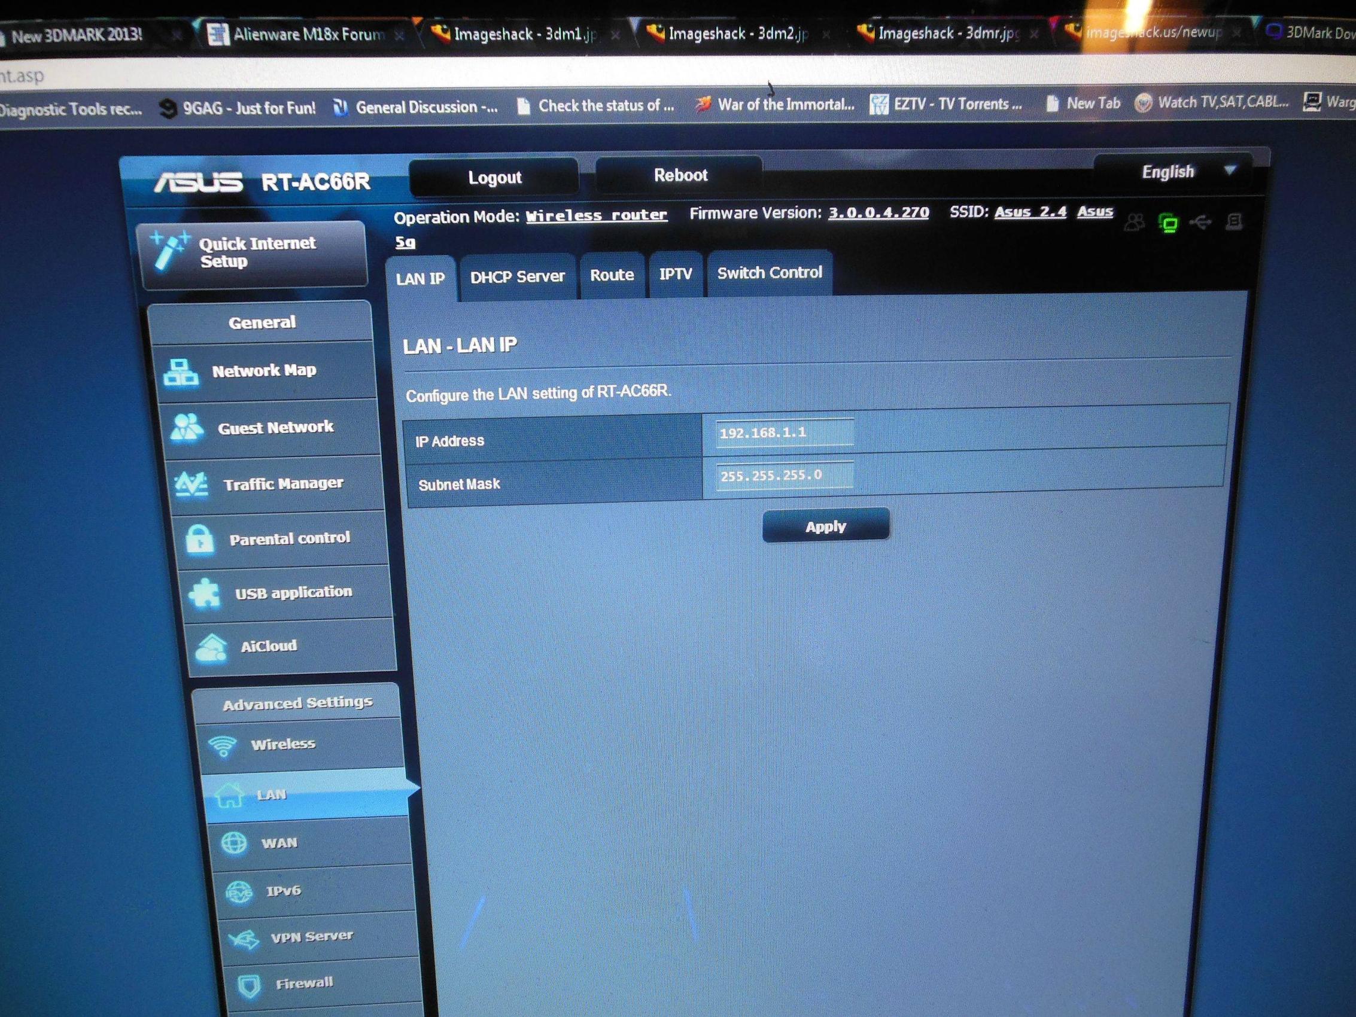Click the Reboot button

(x=680, y=175)
